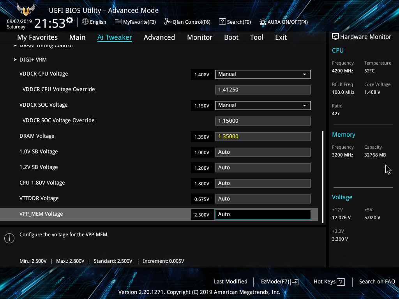Click the Memory Capacity 32768 MB value
Image resolution: width=399 pixels, height=299 pixels.
click(375, 155)
